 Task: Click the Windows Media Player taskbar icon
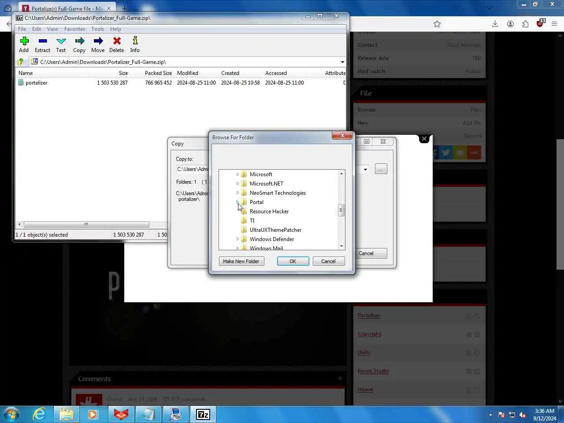click(x=93, y=414)
